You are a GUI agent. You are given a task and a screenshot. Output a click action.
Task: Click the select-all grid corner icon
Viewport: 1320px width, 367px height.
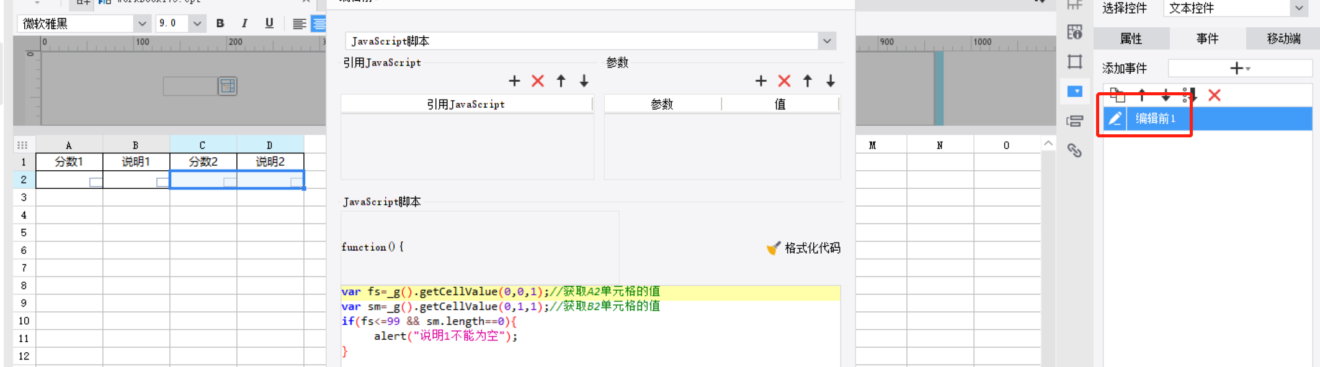click(x=23, y=145)
